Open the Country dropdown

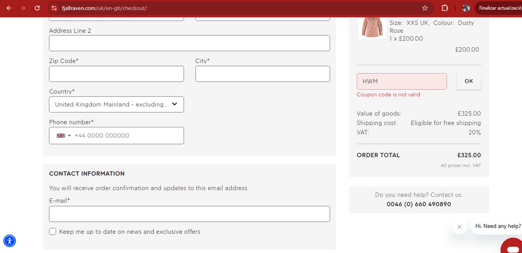click(x=116, y=104)
